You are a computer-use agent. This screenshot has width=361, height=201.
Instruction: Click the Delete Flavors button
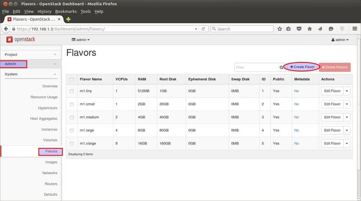click(335, 67)
